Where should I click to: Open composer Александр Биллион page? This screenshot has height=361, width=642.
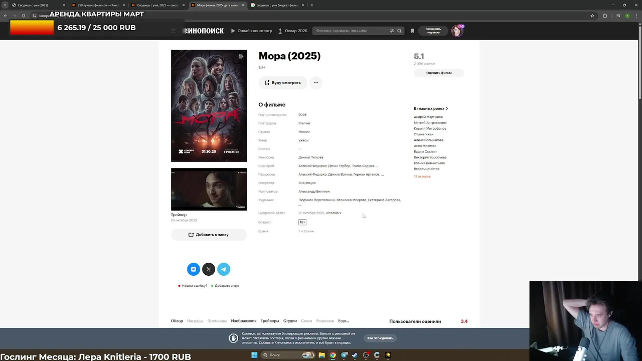click(x=314, y=192)
